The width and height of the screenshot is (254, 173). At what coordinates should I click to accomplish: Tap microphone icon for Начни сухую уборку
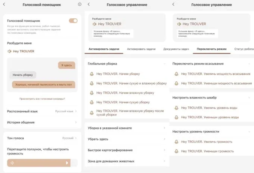click(x=92, y=102)
